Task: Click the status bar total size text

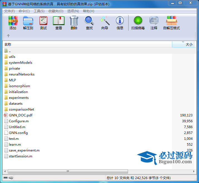Action: coord(138,178)
